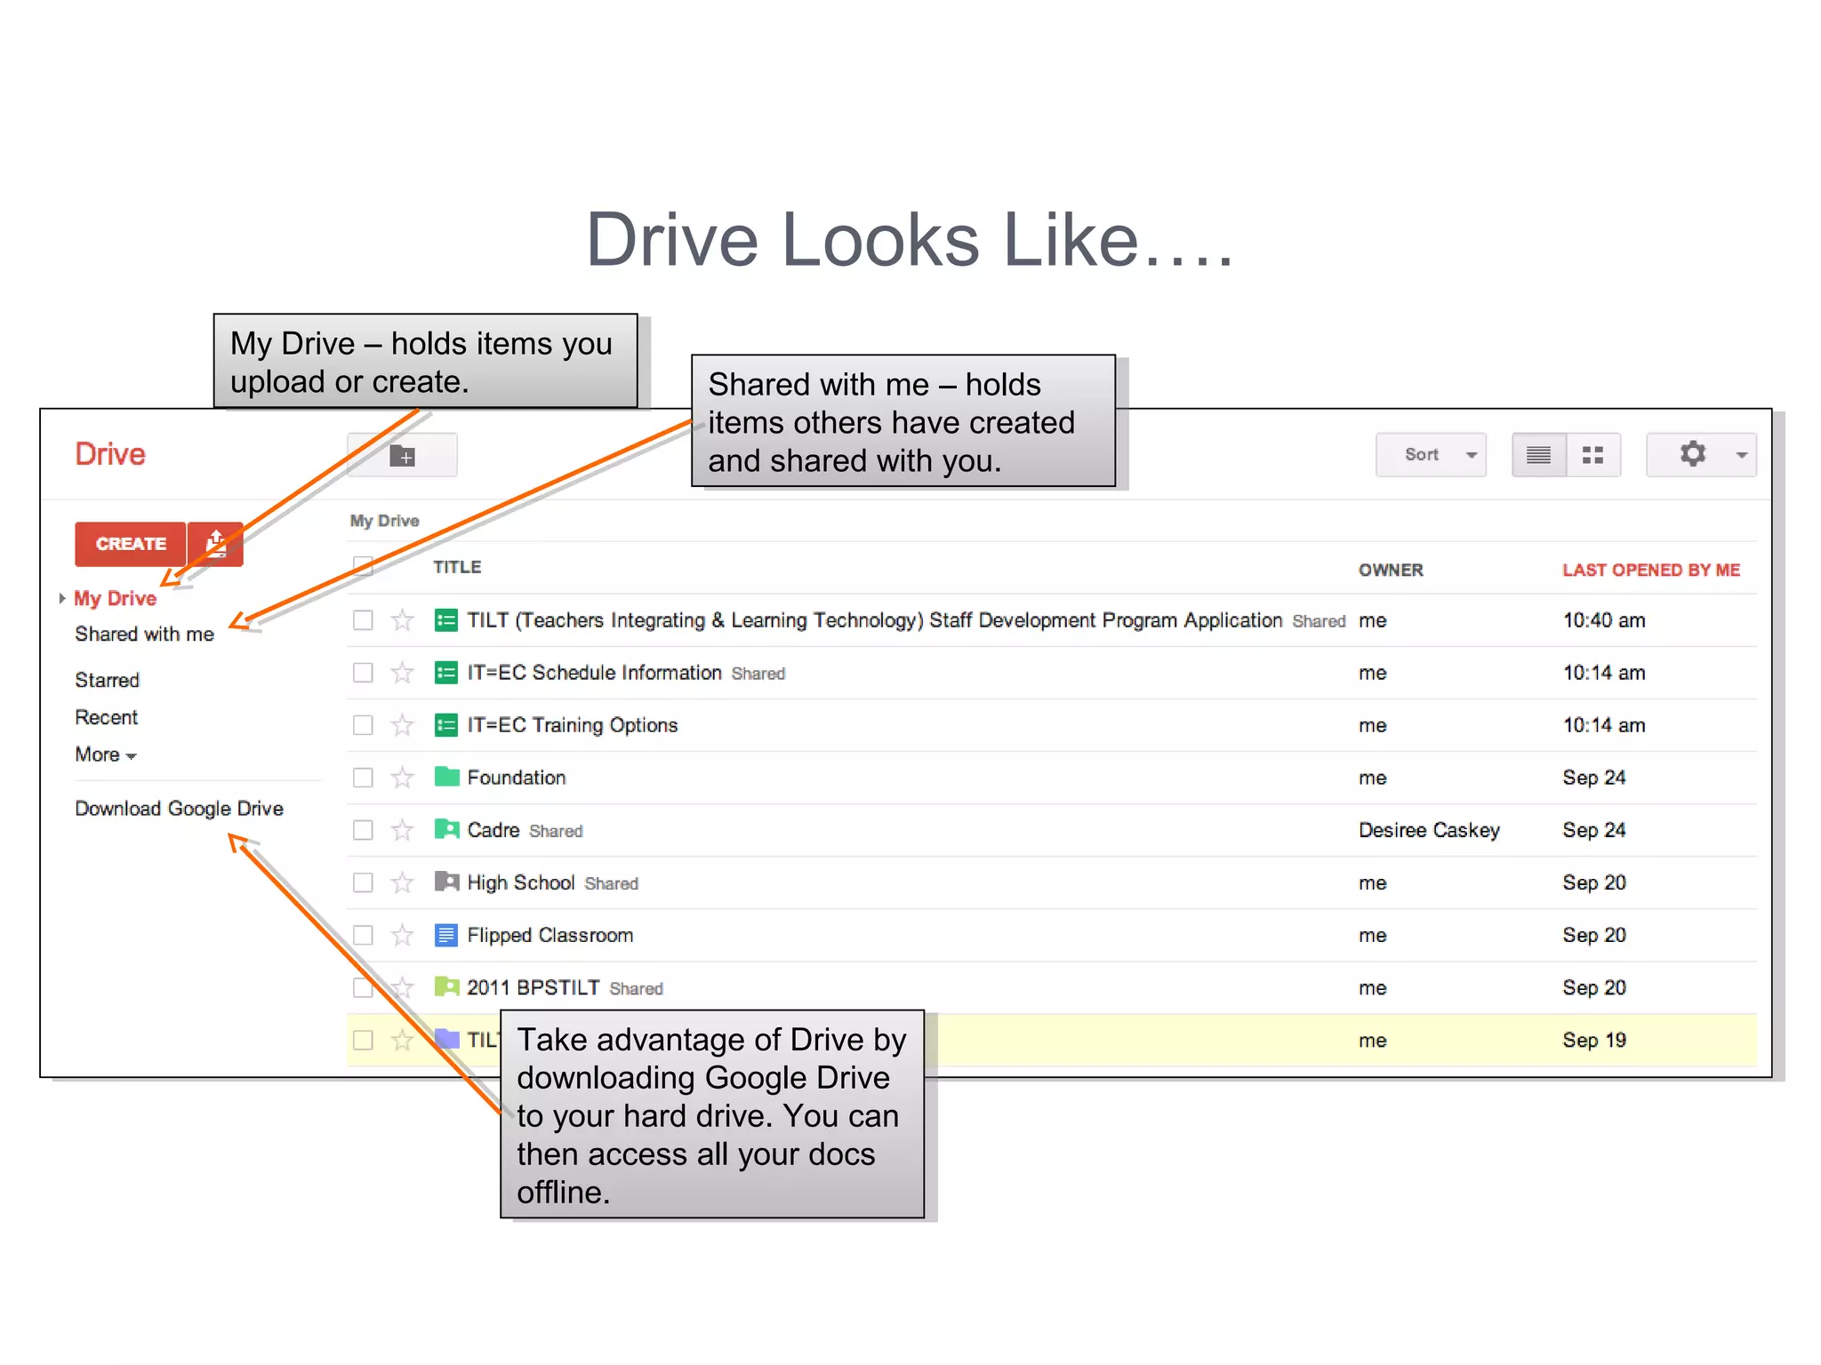Screen dimensions: 1821x1365
Task: Star the TILT Staff Development Program Application
Action: 403,619
